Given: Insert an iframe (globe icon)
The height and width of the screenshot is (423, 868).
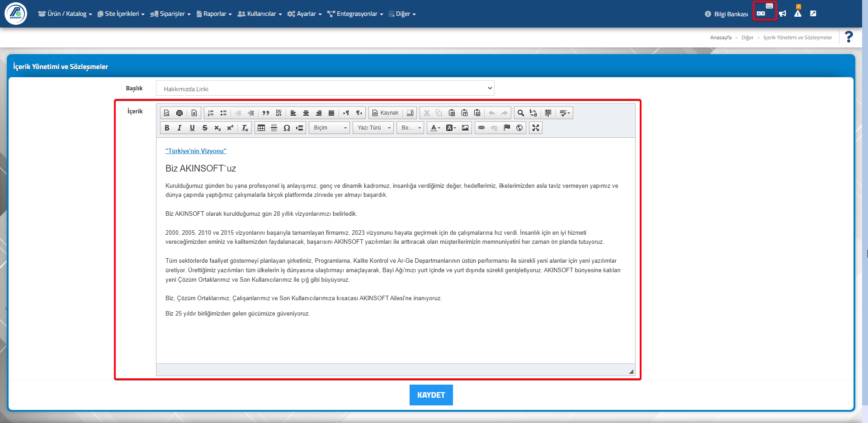Looking at the screenshot, I should coord(519,128).
